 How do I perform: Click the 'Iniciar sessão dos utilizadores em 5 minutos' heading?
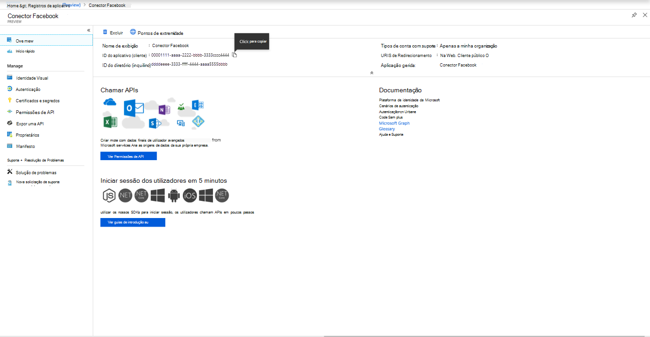pos(164,180)
